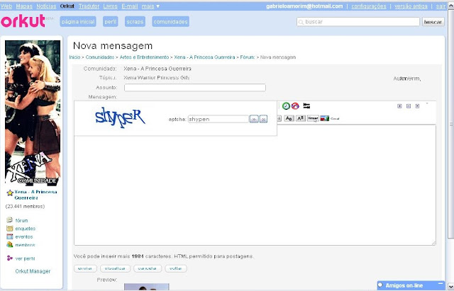This screenshot has width=454, height=291.
Task: Insert an image with the picture icon
Action: pos(325,118)
